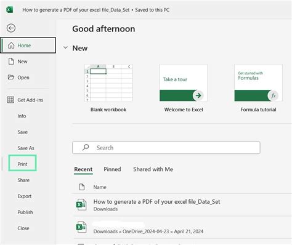The width and height of the screenshot is (292, 245).
Task: Click the back arrow circle icon
Action: [x=11, y=28]
